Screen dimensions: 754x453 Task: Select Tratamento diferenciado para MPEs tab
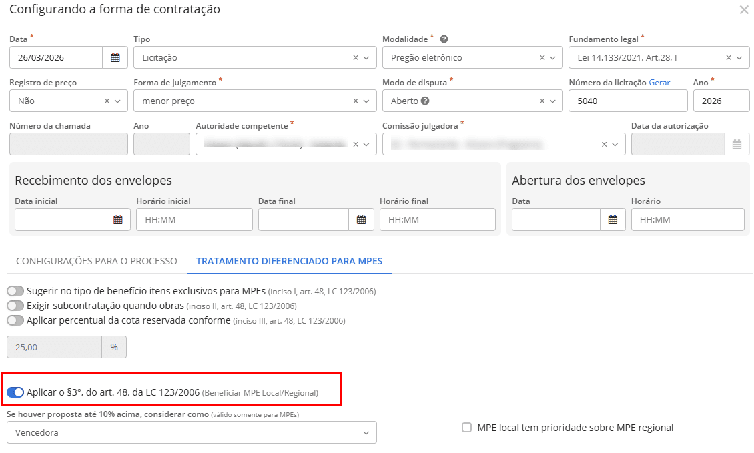pos(289,261)
